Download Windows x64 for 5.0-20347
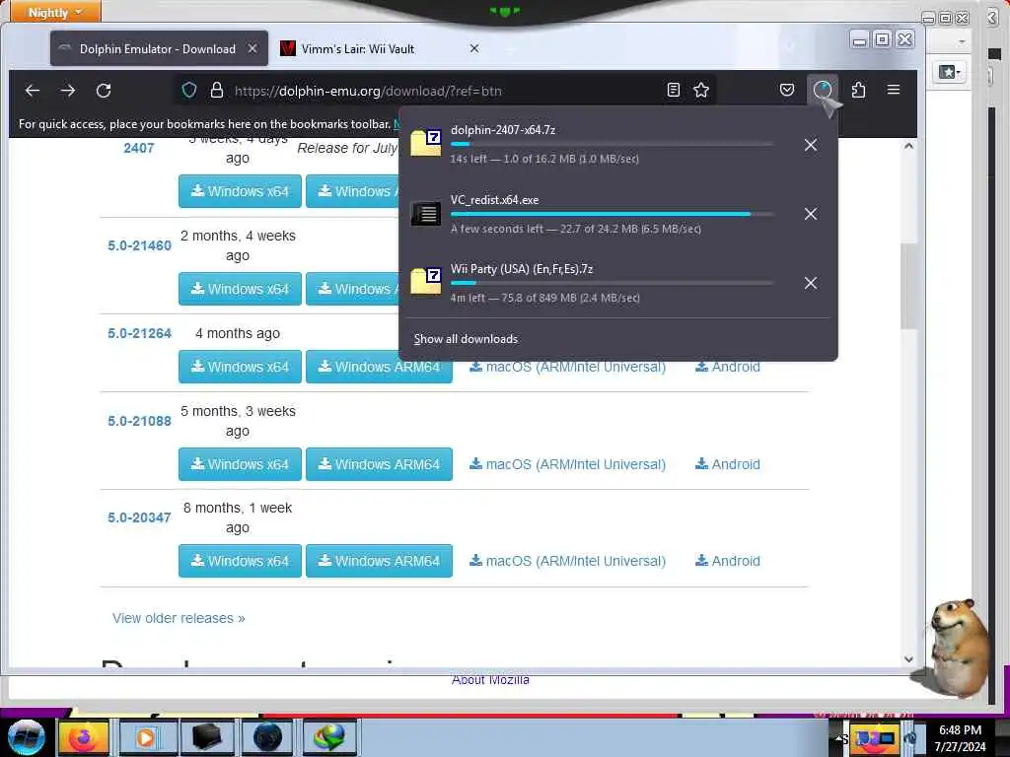Image resolution: width=1010 pixels, height=757 pixels. point(240,561)
